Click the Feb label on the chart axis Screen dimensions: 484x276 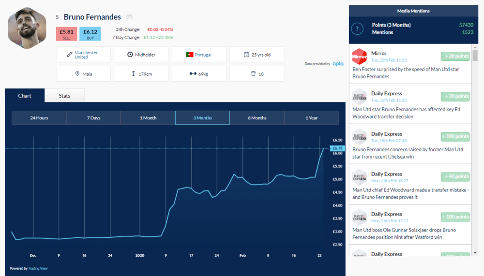point(242,255)
